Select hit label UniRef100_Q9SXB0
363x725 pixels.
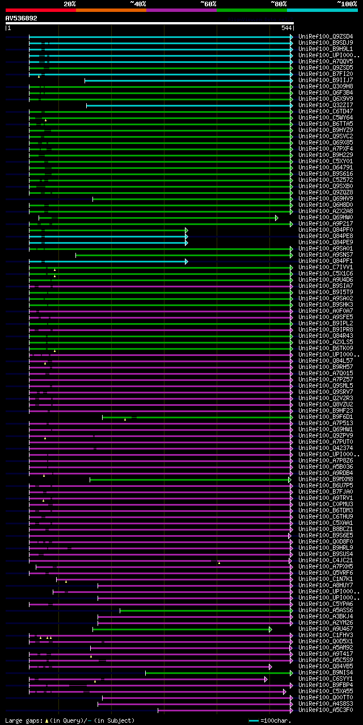[326, 186]
